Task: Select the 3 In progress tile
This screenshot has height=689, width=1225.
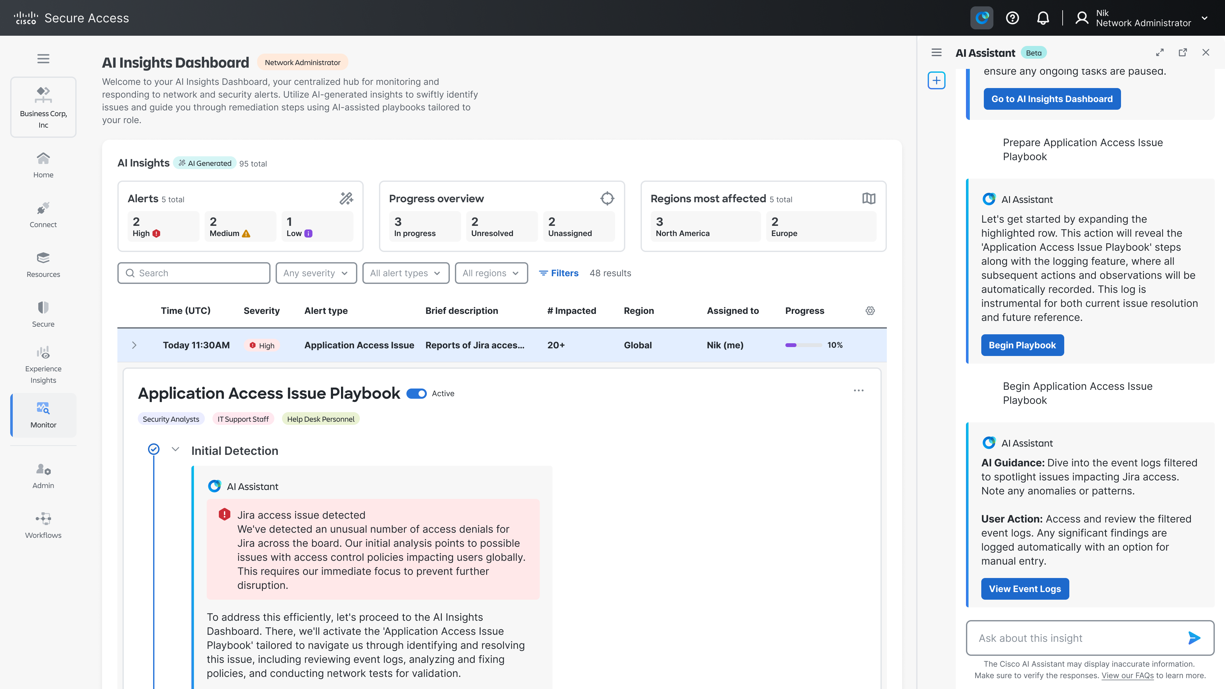Action: [x=425, y=227]
